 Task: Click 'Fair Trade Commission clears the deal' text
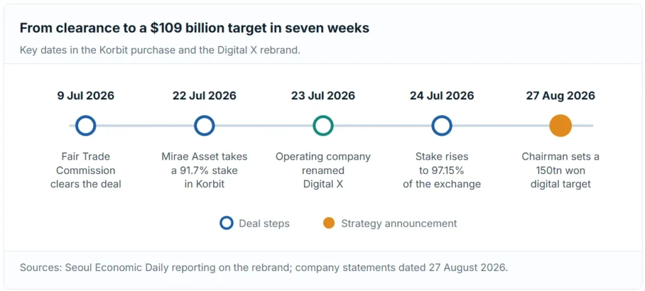(86, 170)
